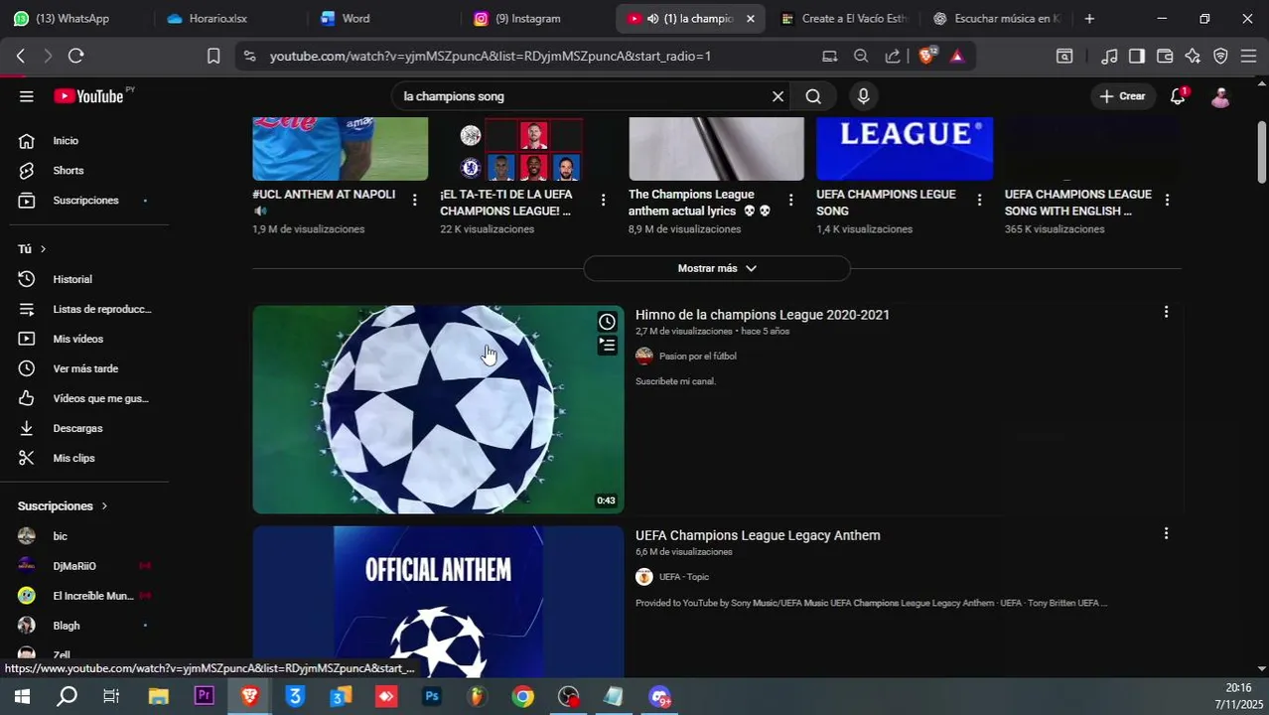Toggle the Brave sidebar panel
The height and width of the screenshot is (715, 1269).
tap(1137, 57)
